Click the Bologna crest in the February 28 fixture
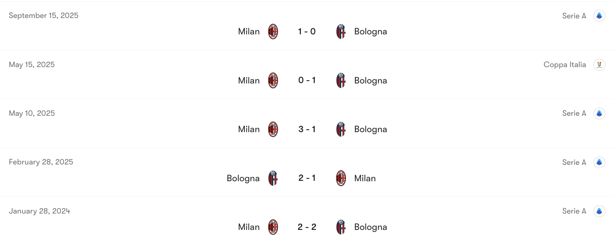This screenshot has height=243, width=614. (x=273, y=178)
